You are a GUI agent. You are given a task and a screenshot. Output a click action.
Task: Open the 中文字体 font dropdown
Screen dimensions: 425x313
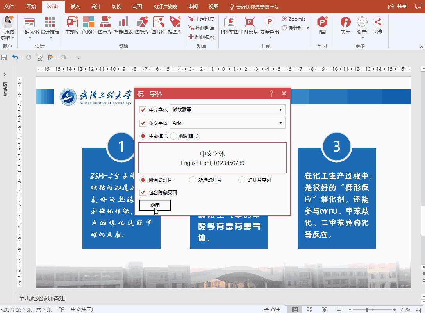point(280,110)
